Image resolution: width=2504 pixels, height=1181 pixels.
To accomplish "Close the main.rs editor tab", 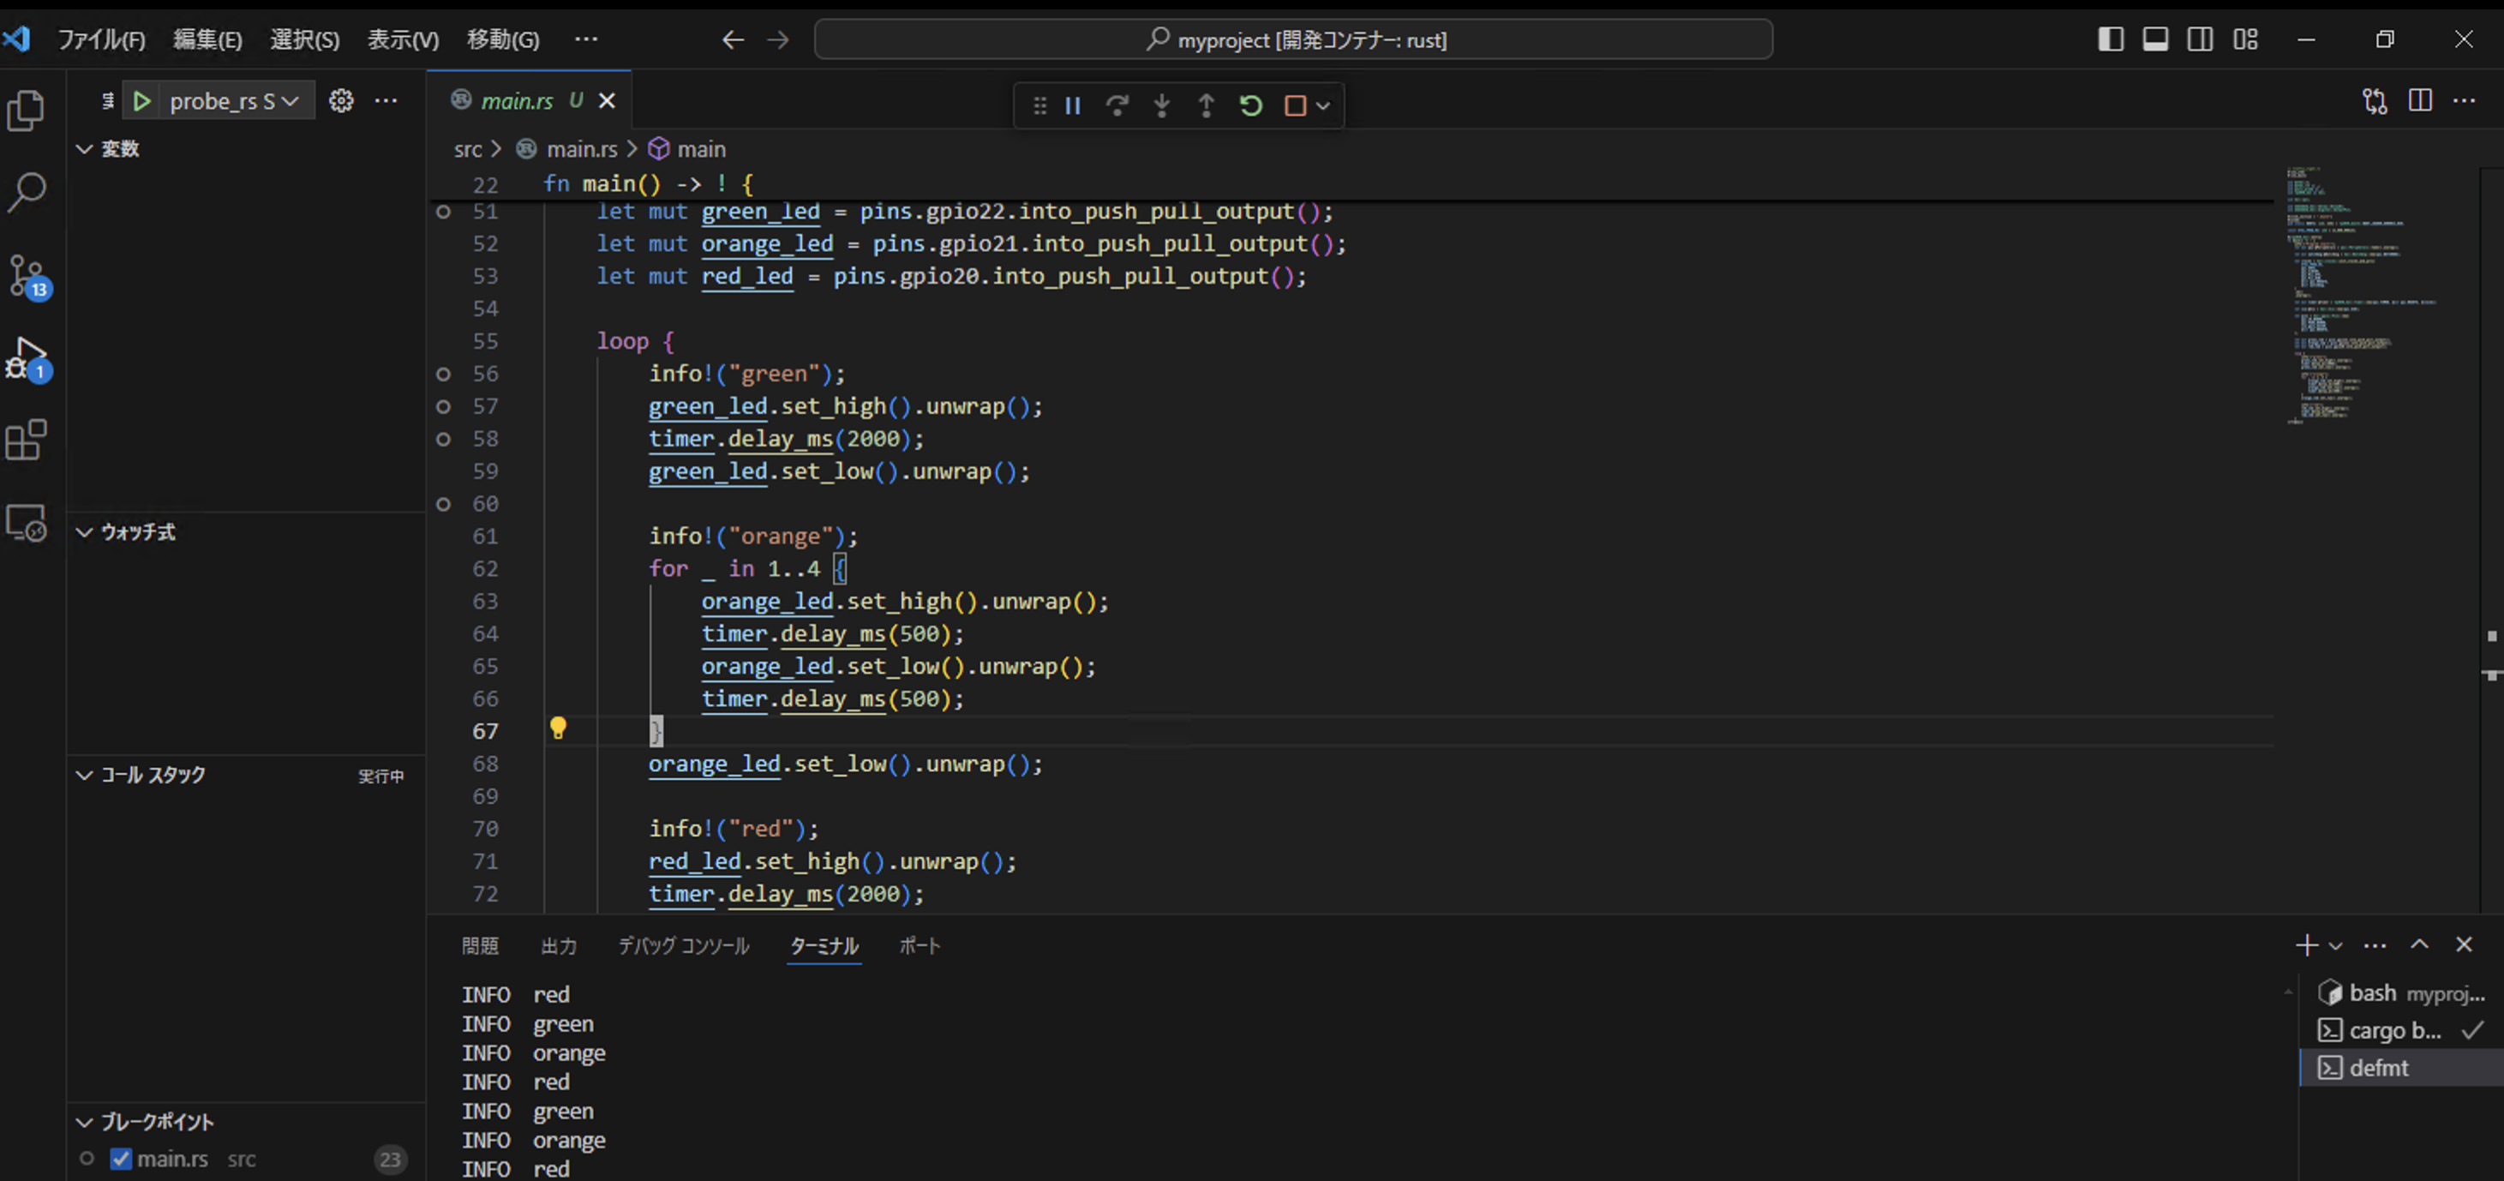I will tap(607, 101).
